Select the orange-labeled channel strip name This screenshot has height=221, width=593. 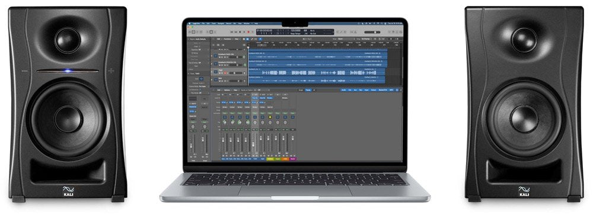[285, 159]
